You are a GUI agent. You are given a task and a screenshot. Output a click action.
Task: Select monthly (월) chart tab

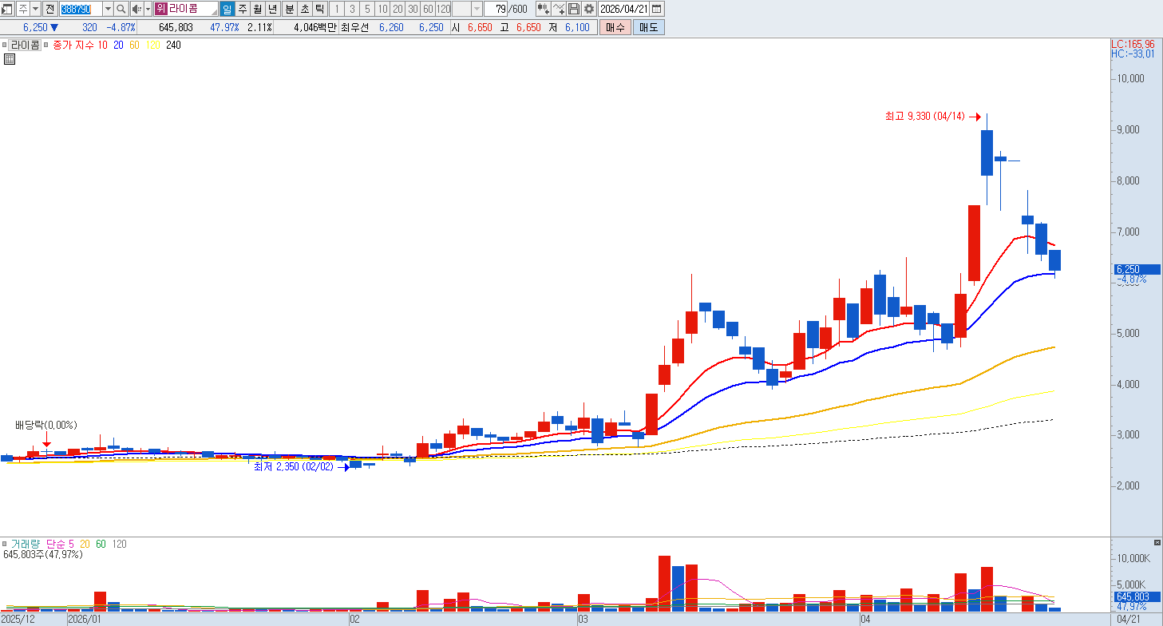point(257,9)
